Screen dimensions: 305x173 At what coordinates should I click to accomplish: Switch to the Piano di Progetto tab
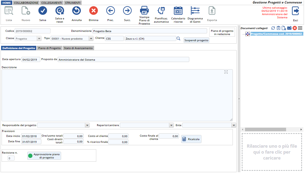coord(49,48)
